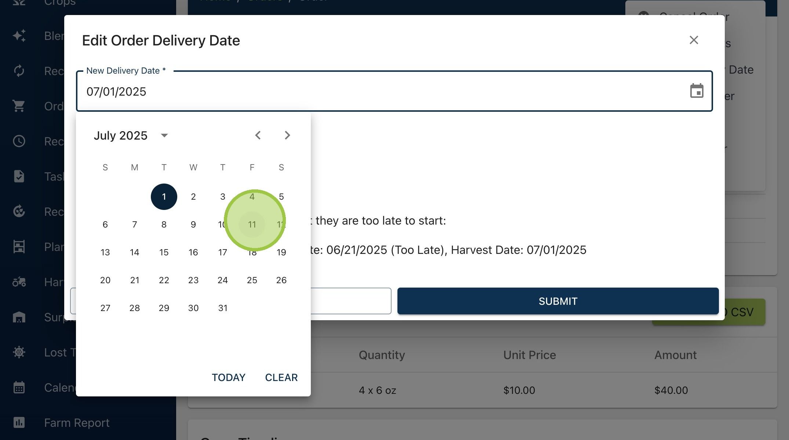Select July 11 in the calendar

[x=252, y=225]
